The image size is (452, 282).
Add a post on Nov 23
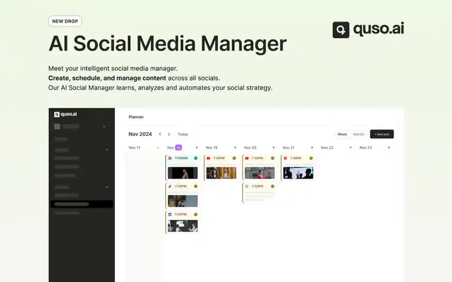click(389, 147)
